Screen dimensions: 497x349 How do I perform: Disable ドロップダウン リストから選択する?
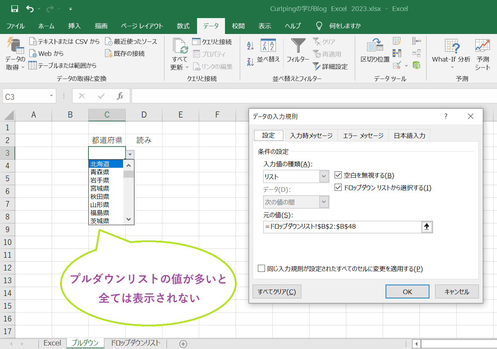(338, 188)
